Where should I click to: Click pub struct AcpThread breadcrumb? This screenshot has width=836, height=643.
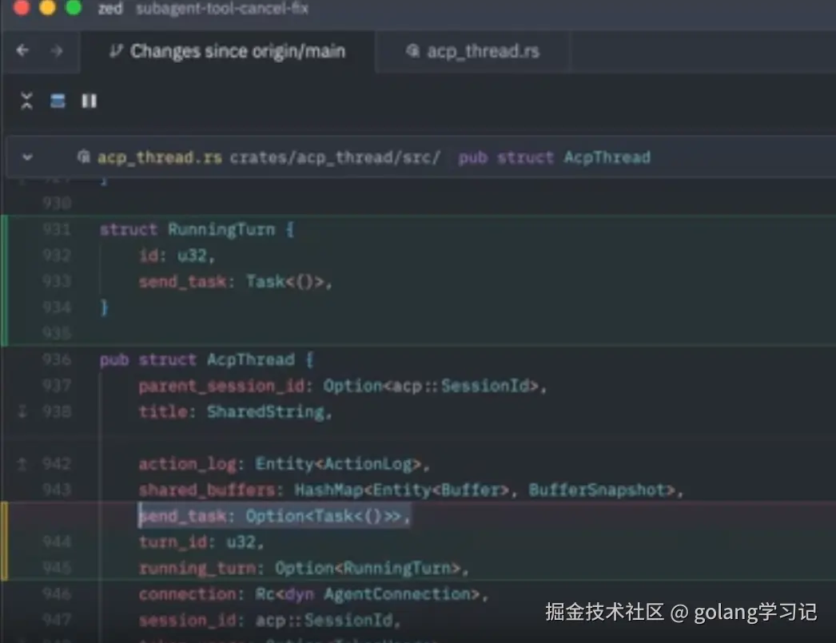coord(555,157)
